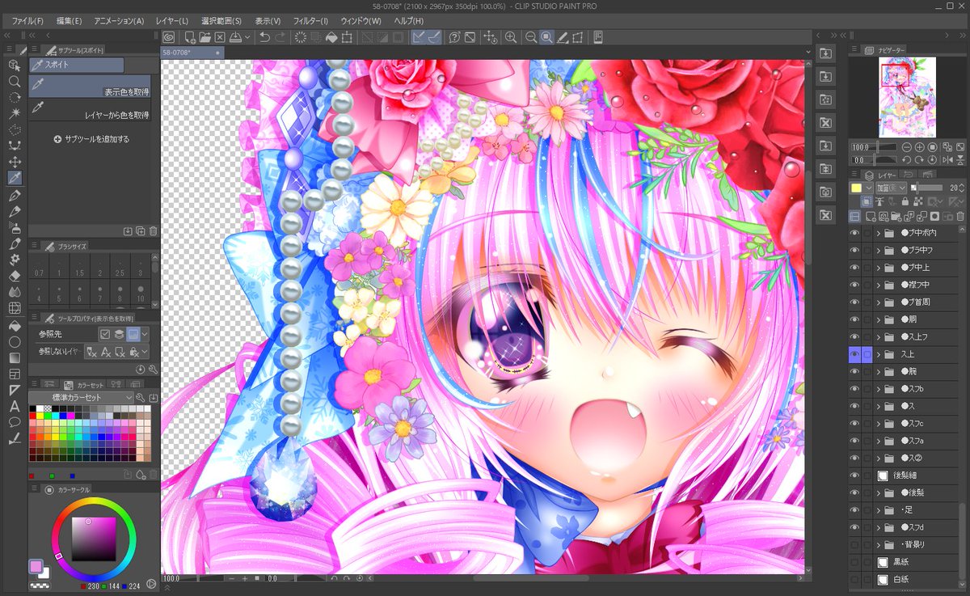Select the Eyedropper tool in the tool palette
The image size is (970, 596).
14,179
